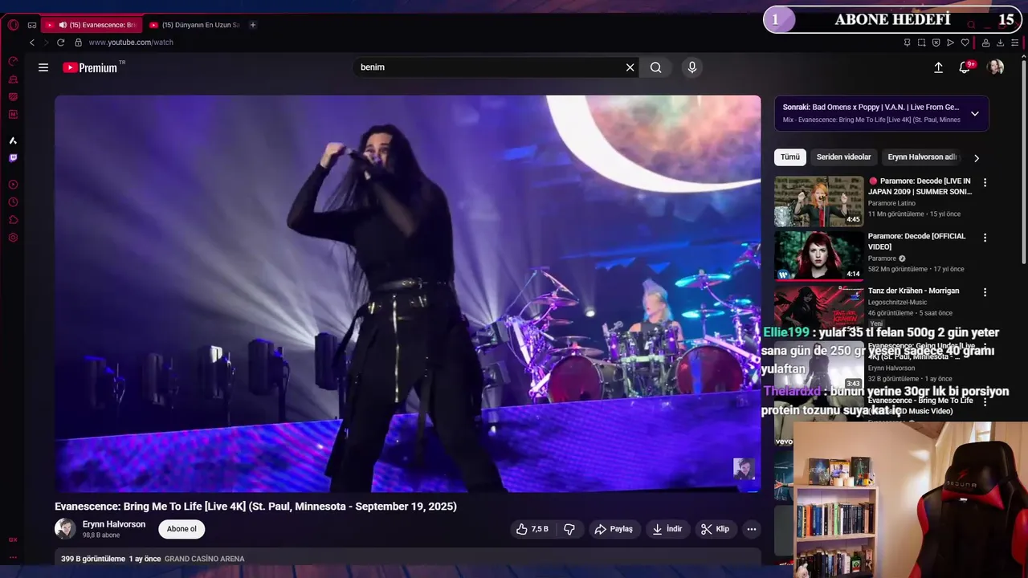Switch to Dünyanın En Uzun tab
This screenshot has height=578, width=1028.
[x=194, y=25]
